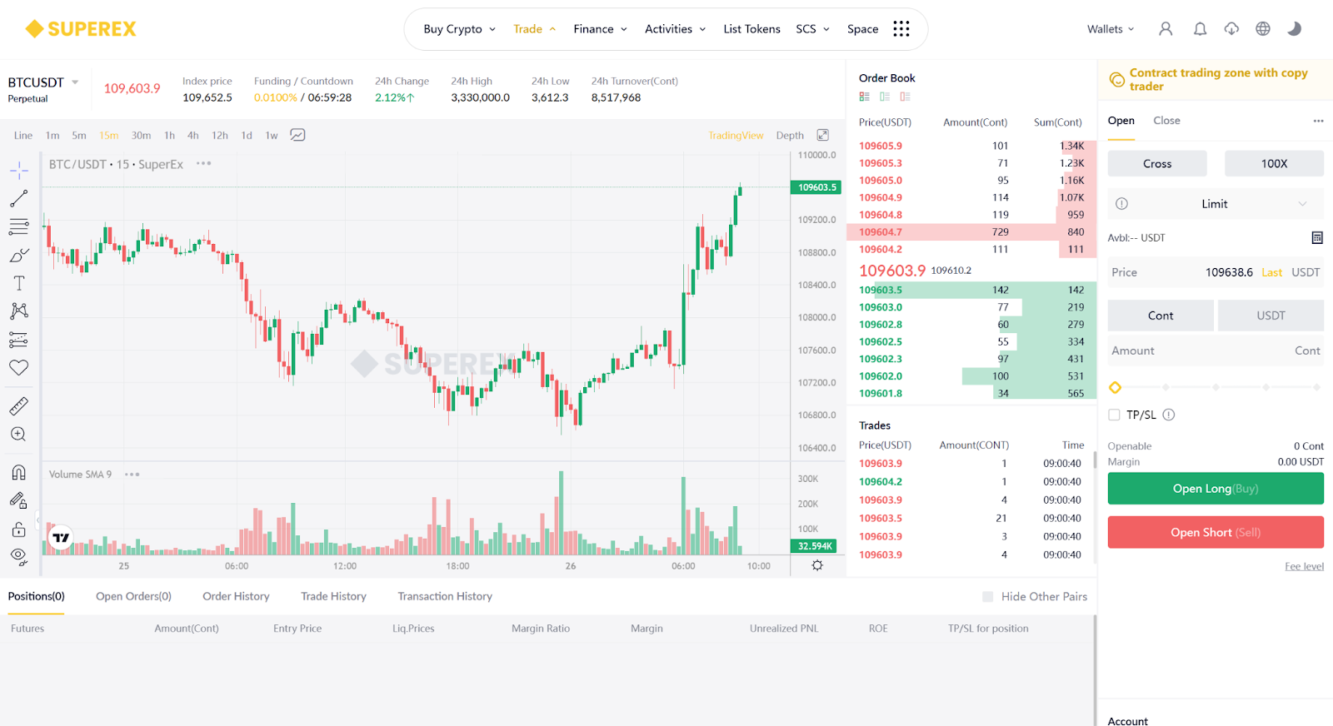The image size is (1333, 726).
Task: Set margin mode via Cross button
Action: (x=1157, y=163)
